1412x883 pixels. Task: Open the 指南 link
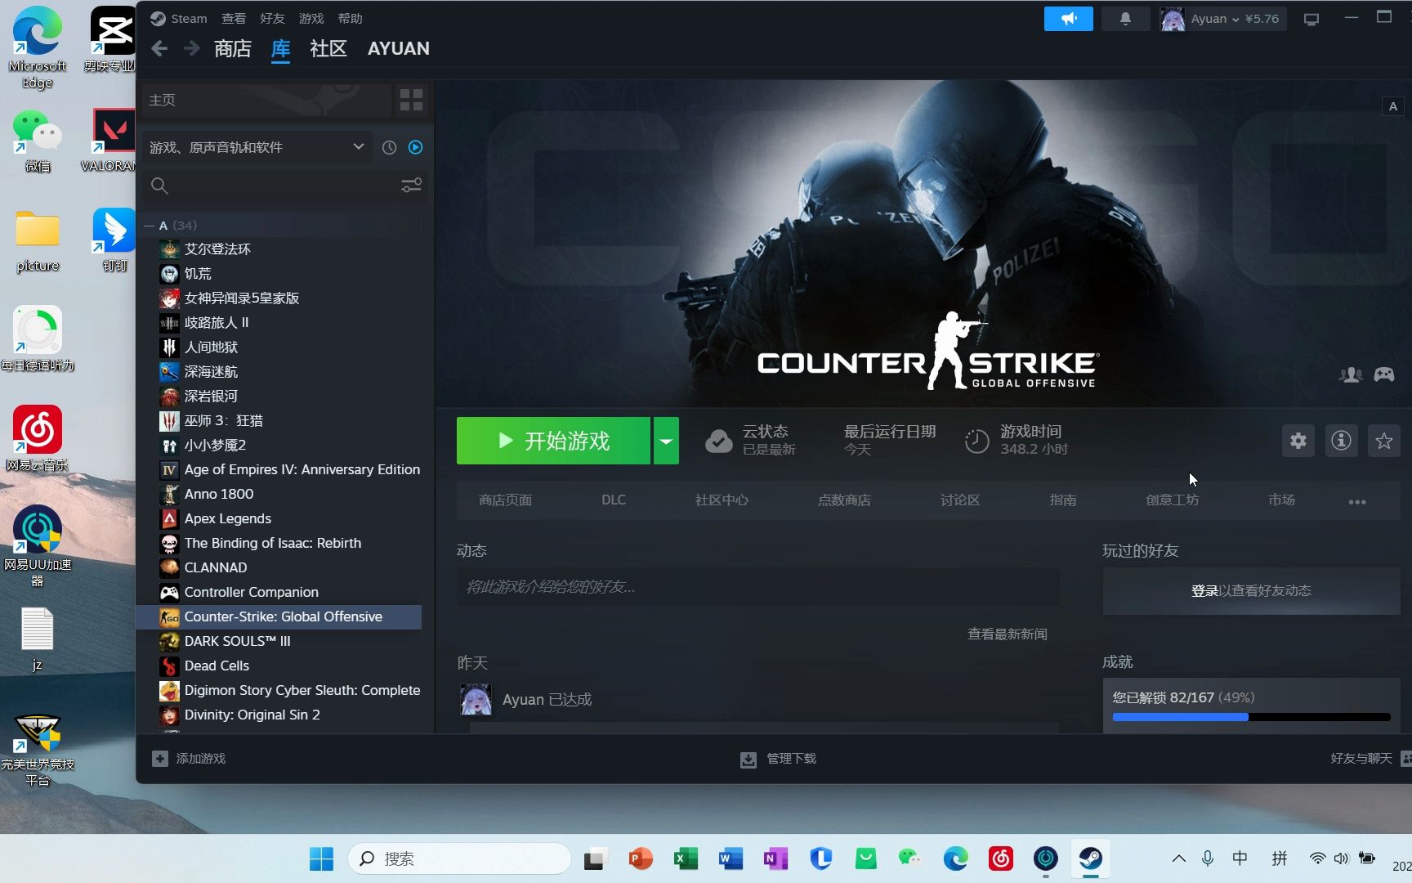(x=1063, y=500)
